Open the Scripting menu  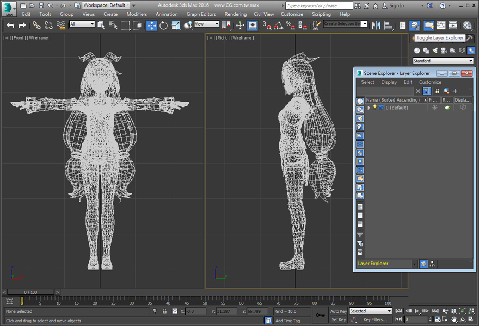click(x=321, y=14)
